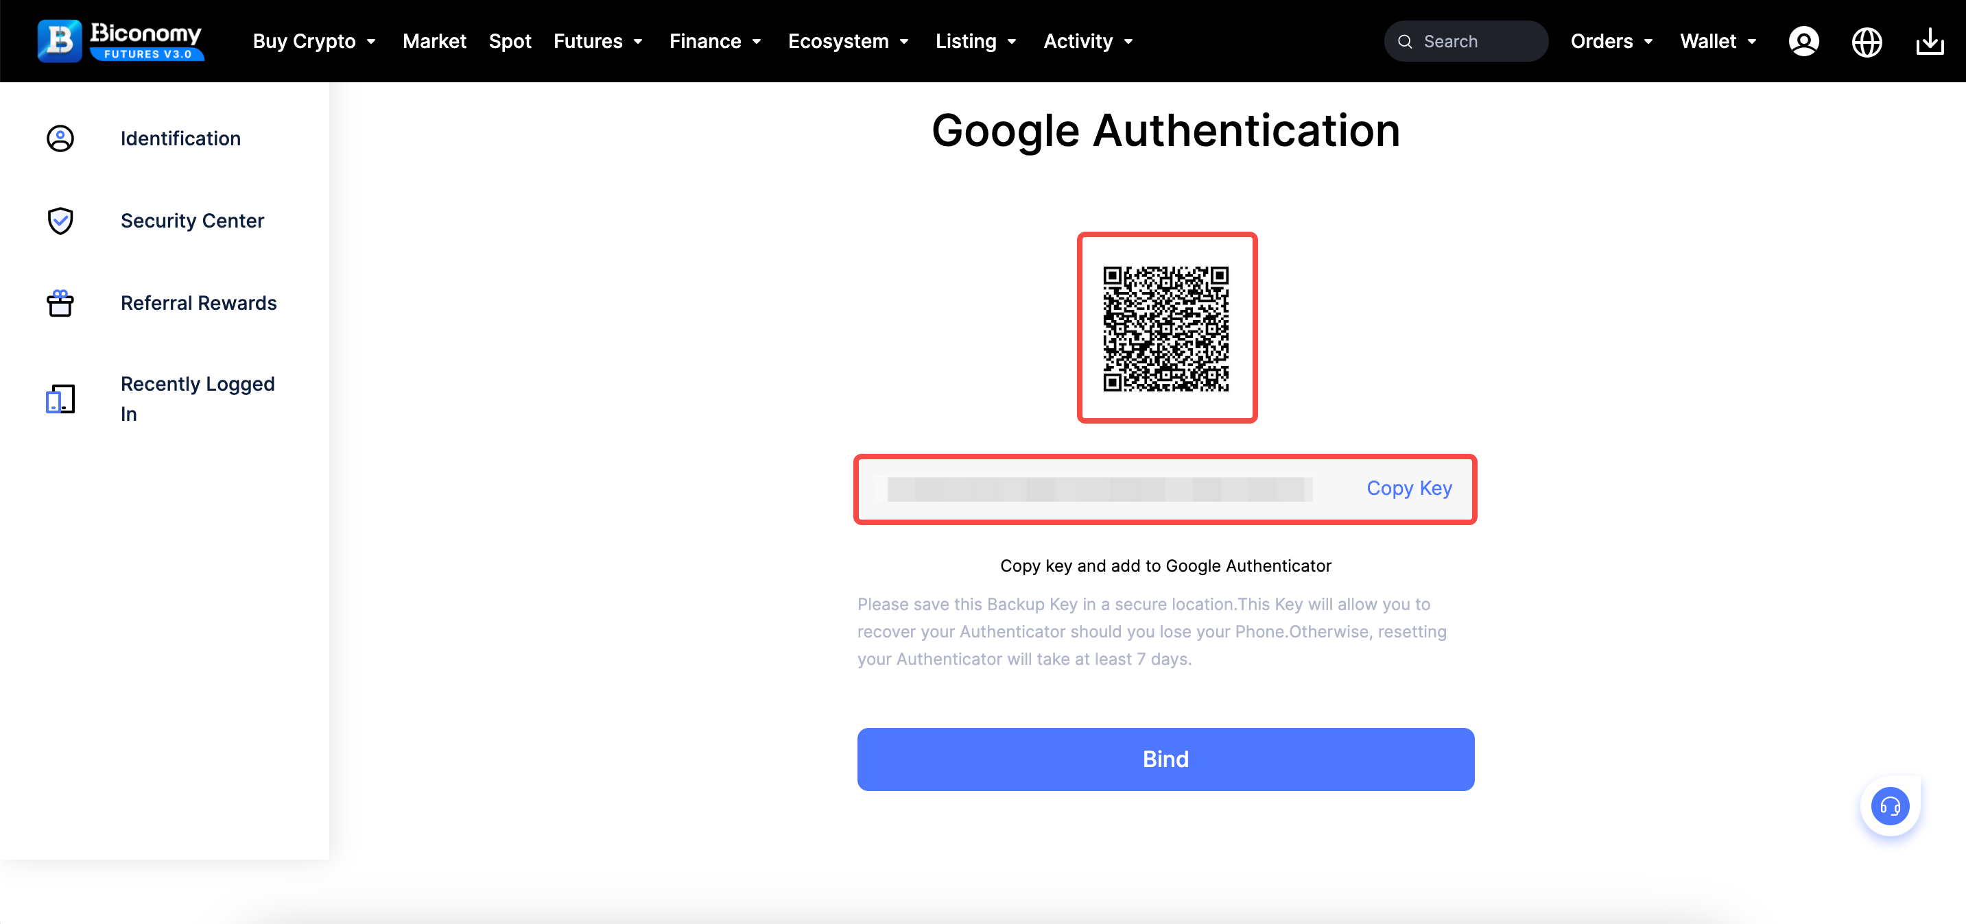Click the Copy Key link
Viewport: 1966px width, 924px height.
pos(1409,488)
